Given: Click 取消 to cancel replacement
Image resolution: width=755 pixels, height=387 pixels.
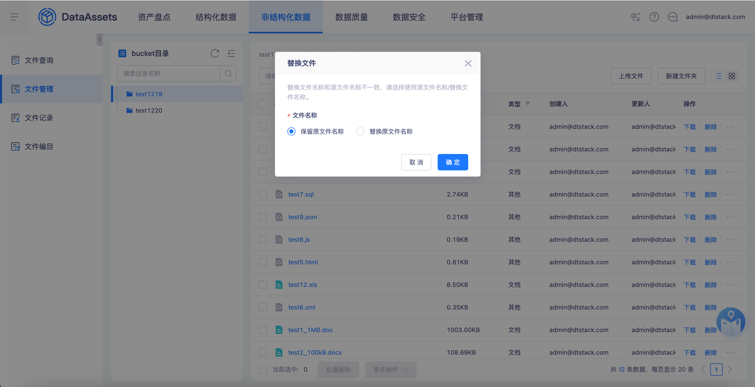Looking at the screenshot, I should 416,162.
